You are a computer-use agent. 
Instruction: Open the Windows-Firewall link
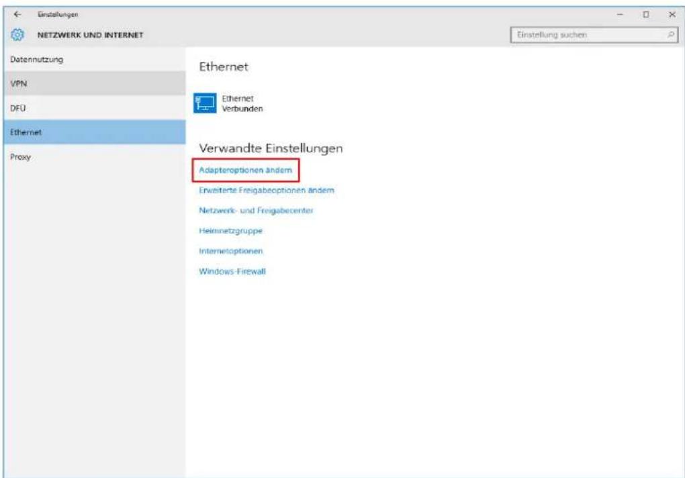click(x=232, y=271)
